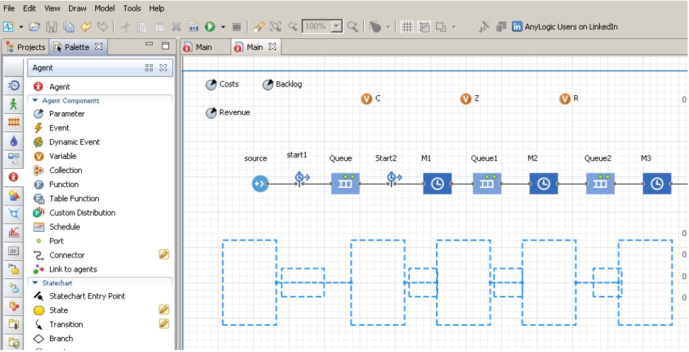Viewport: 689px width, 352px height.
Task: Click the Save toolbar icon
Action: (52, 27)
